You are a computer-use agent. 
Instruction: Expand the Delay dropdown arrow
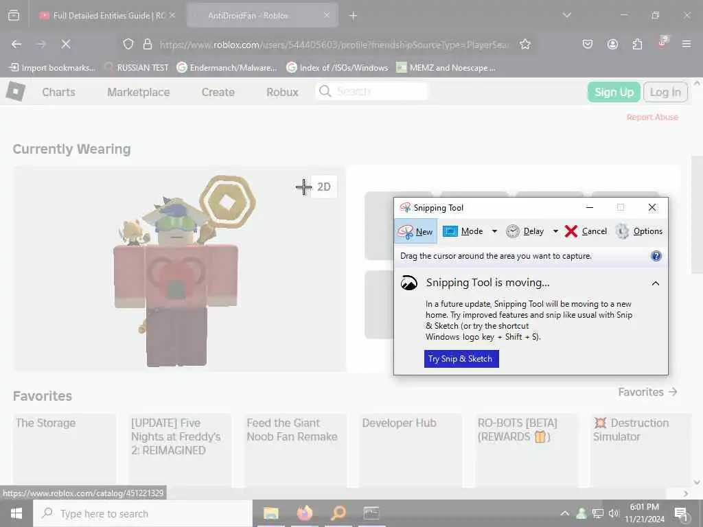pos(555,231)
